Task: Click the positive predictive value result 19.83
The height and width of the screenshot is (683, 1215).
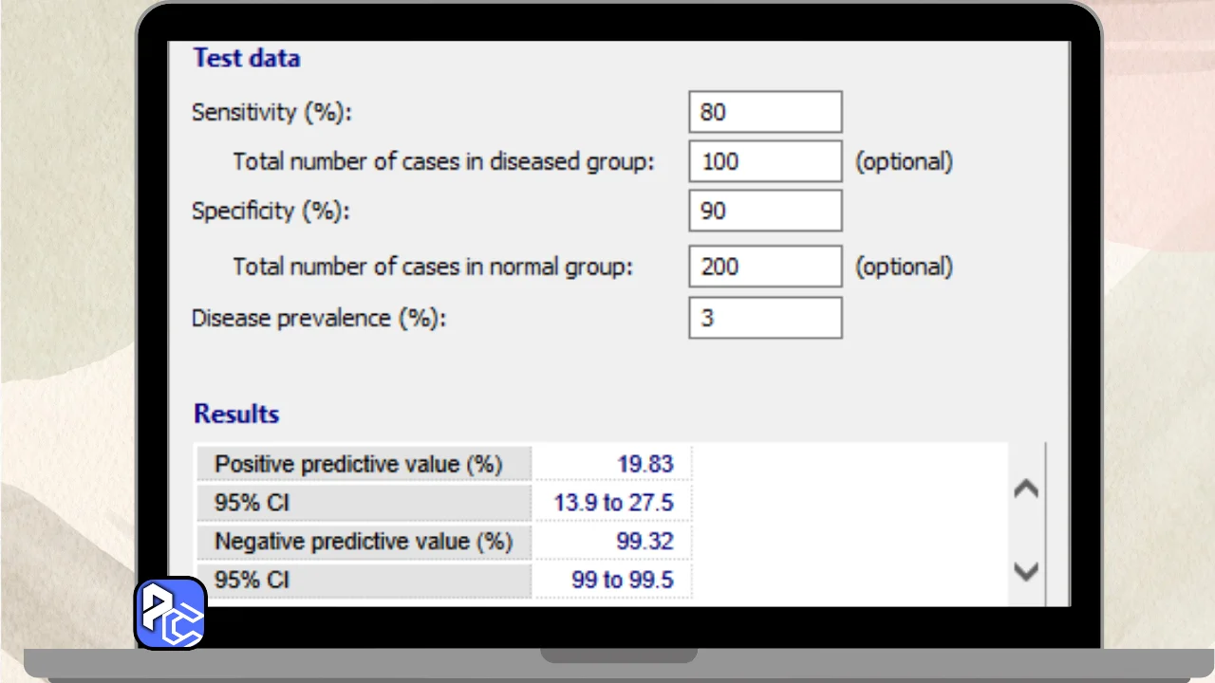Action: (x=645, y=464)
